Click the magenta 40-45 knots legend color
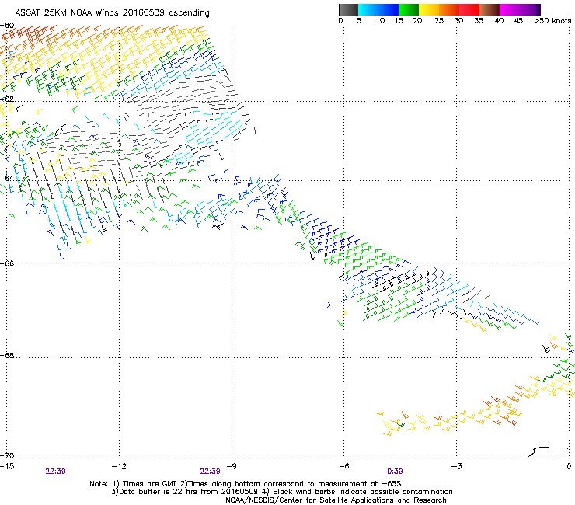 tap(510, 9)
